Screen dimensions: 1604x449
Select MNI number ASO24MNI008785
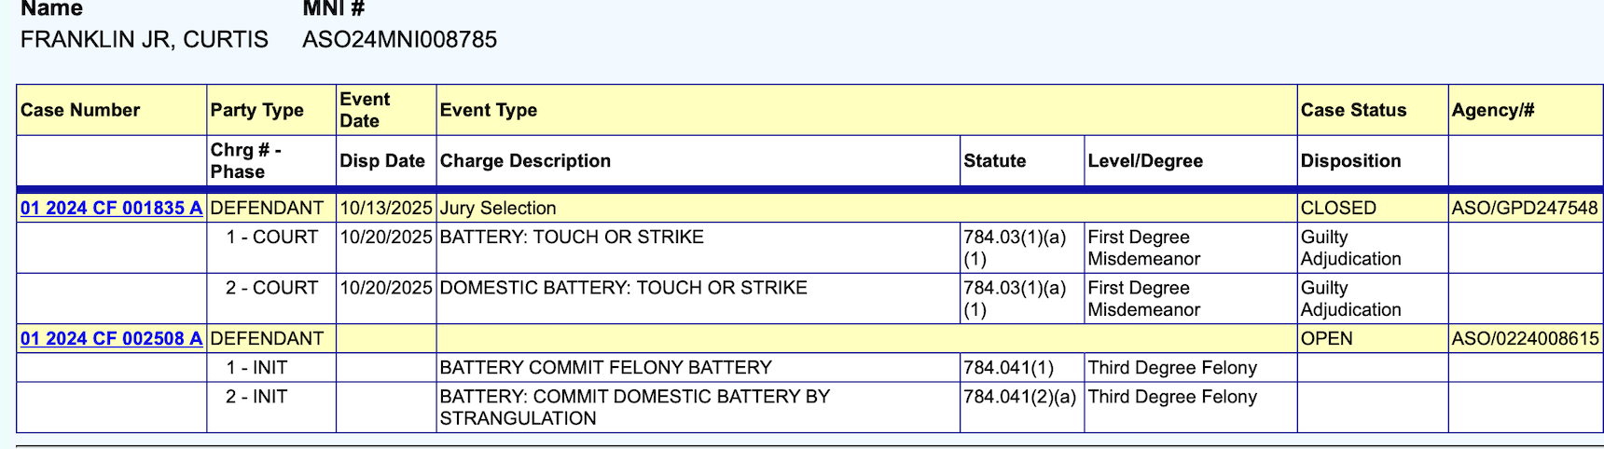(399, 39)
